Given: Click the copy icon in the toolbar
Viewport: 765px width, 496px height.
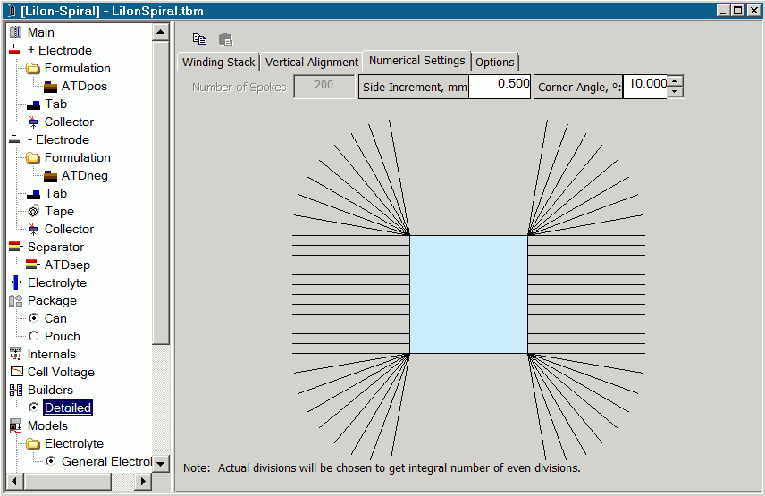Looking at the screenshot, I should pos(199,38).
